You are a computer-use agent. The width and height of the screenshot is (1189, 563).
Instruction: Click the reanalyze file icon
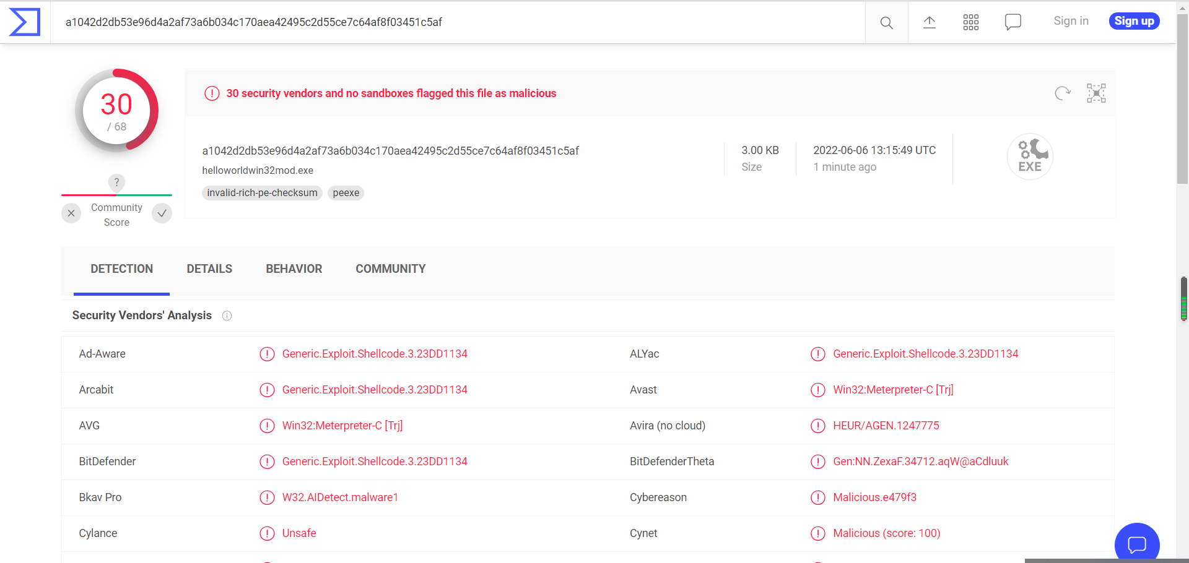click(1062, 93)
